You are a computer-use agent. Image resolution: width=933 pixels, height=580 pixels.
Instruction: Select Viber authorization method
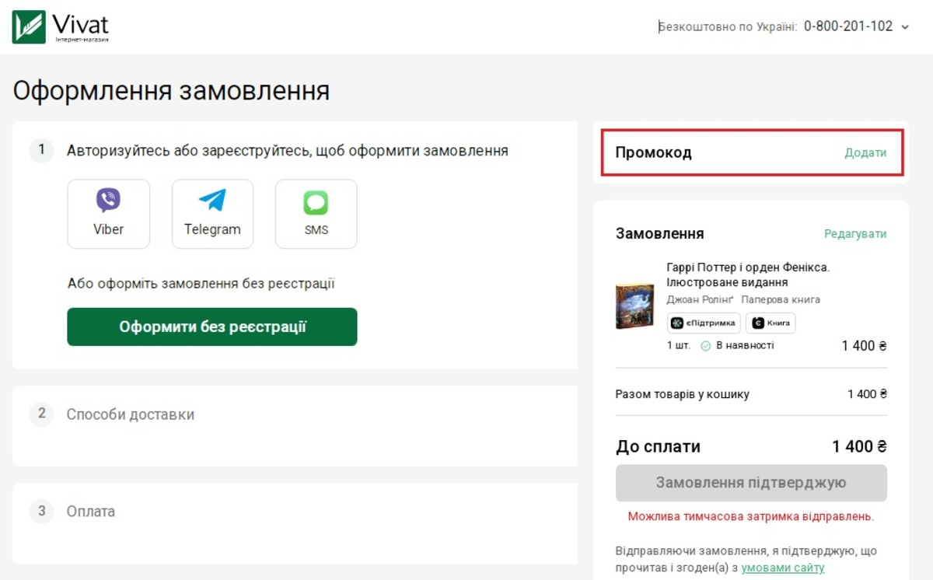click(x=108, y=213)
